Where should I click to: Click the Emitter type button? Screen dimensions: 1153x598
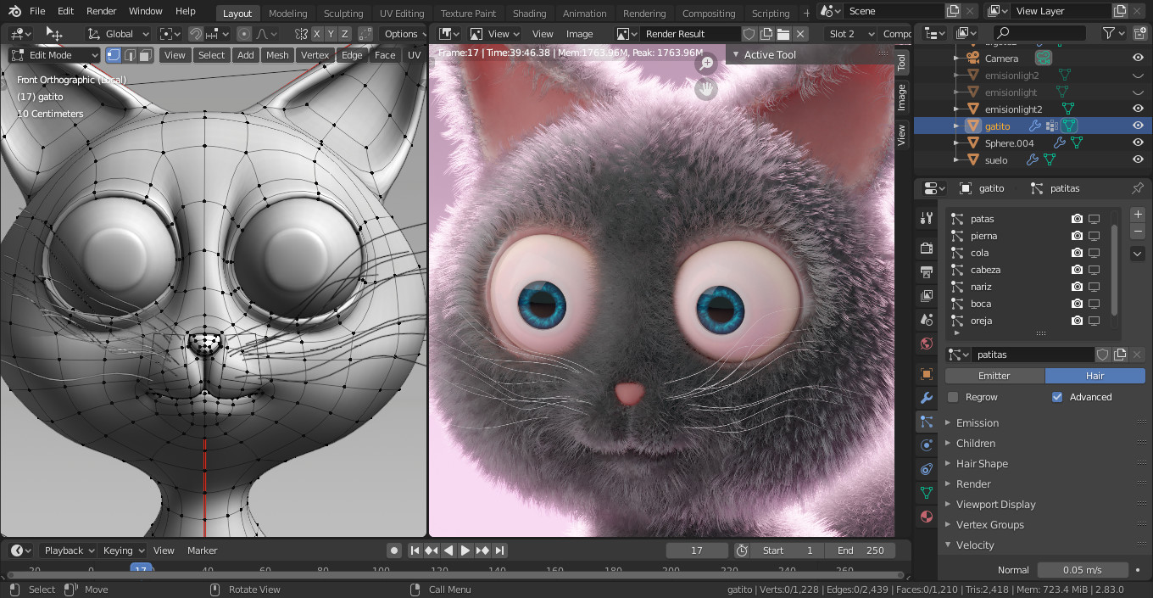click(994, 376)
